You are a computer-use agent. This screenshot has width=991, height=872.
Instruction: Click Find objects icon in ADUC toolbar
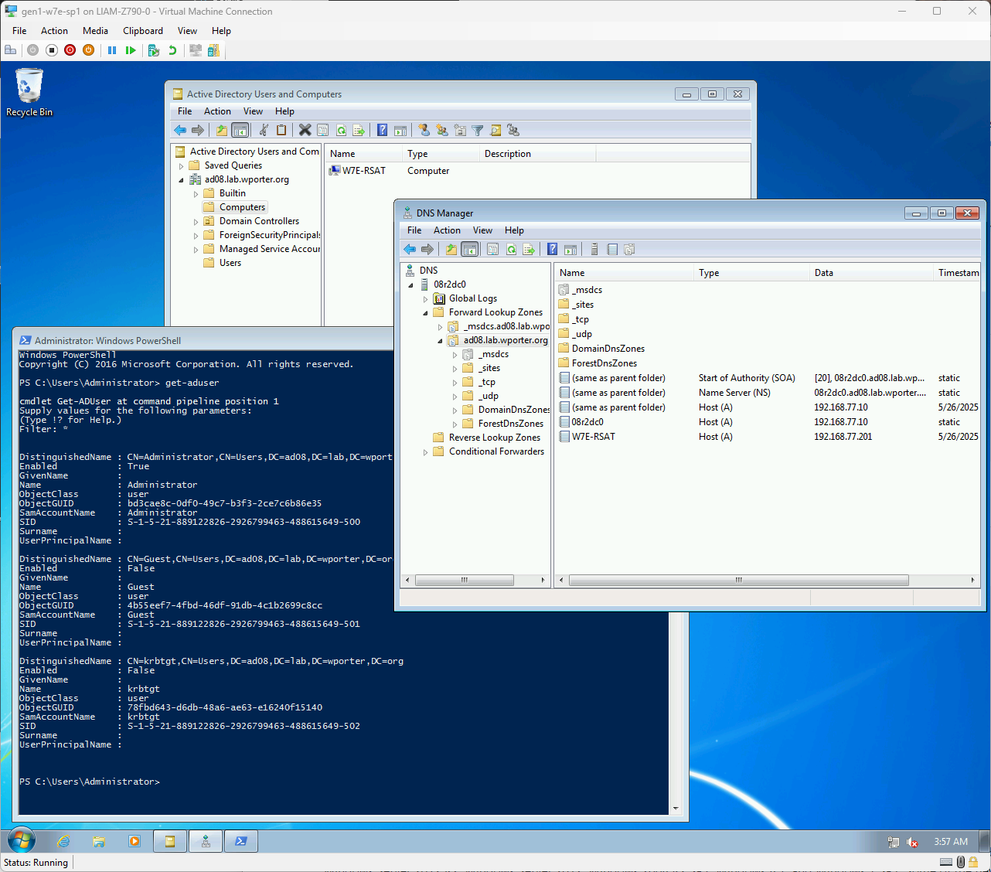(x=495, y=130)
